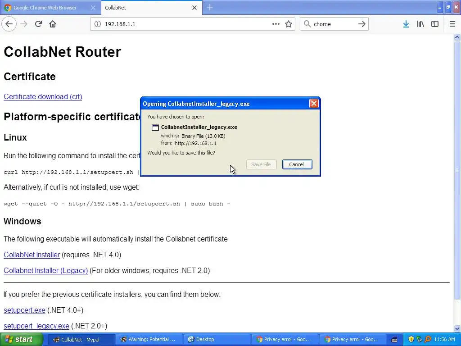Screen dimensions: 461x346
Task: Open Collabnet Installer (Legacy) link
Action: tap(46, 270)
